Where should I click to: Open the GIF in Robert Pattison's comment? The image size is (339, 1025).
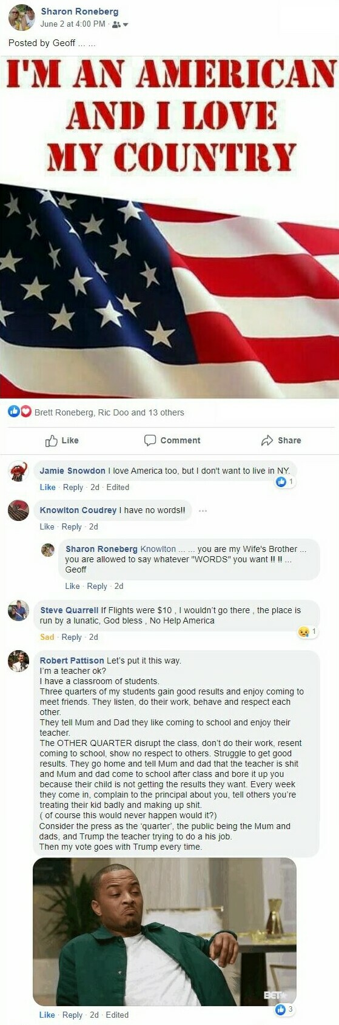pos(164,932)
